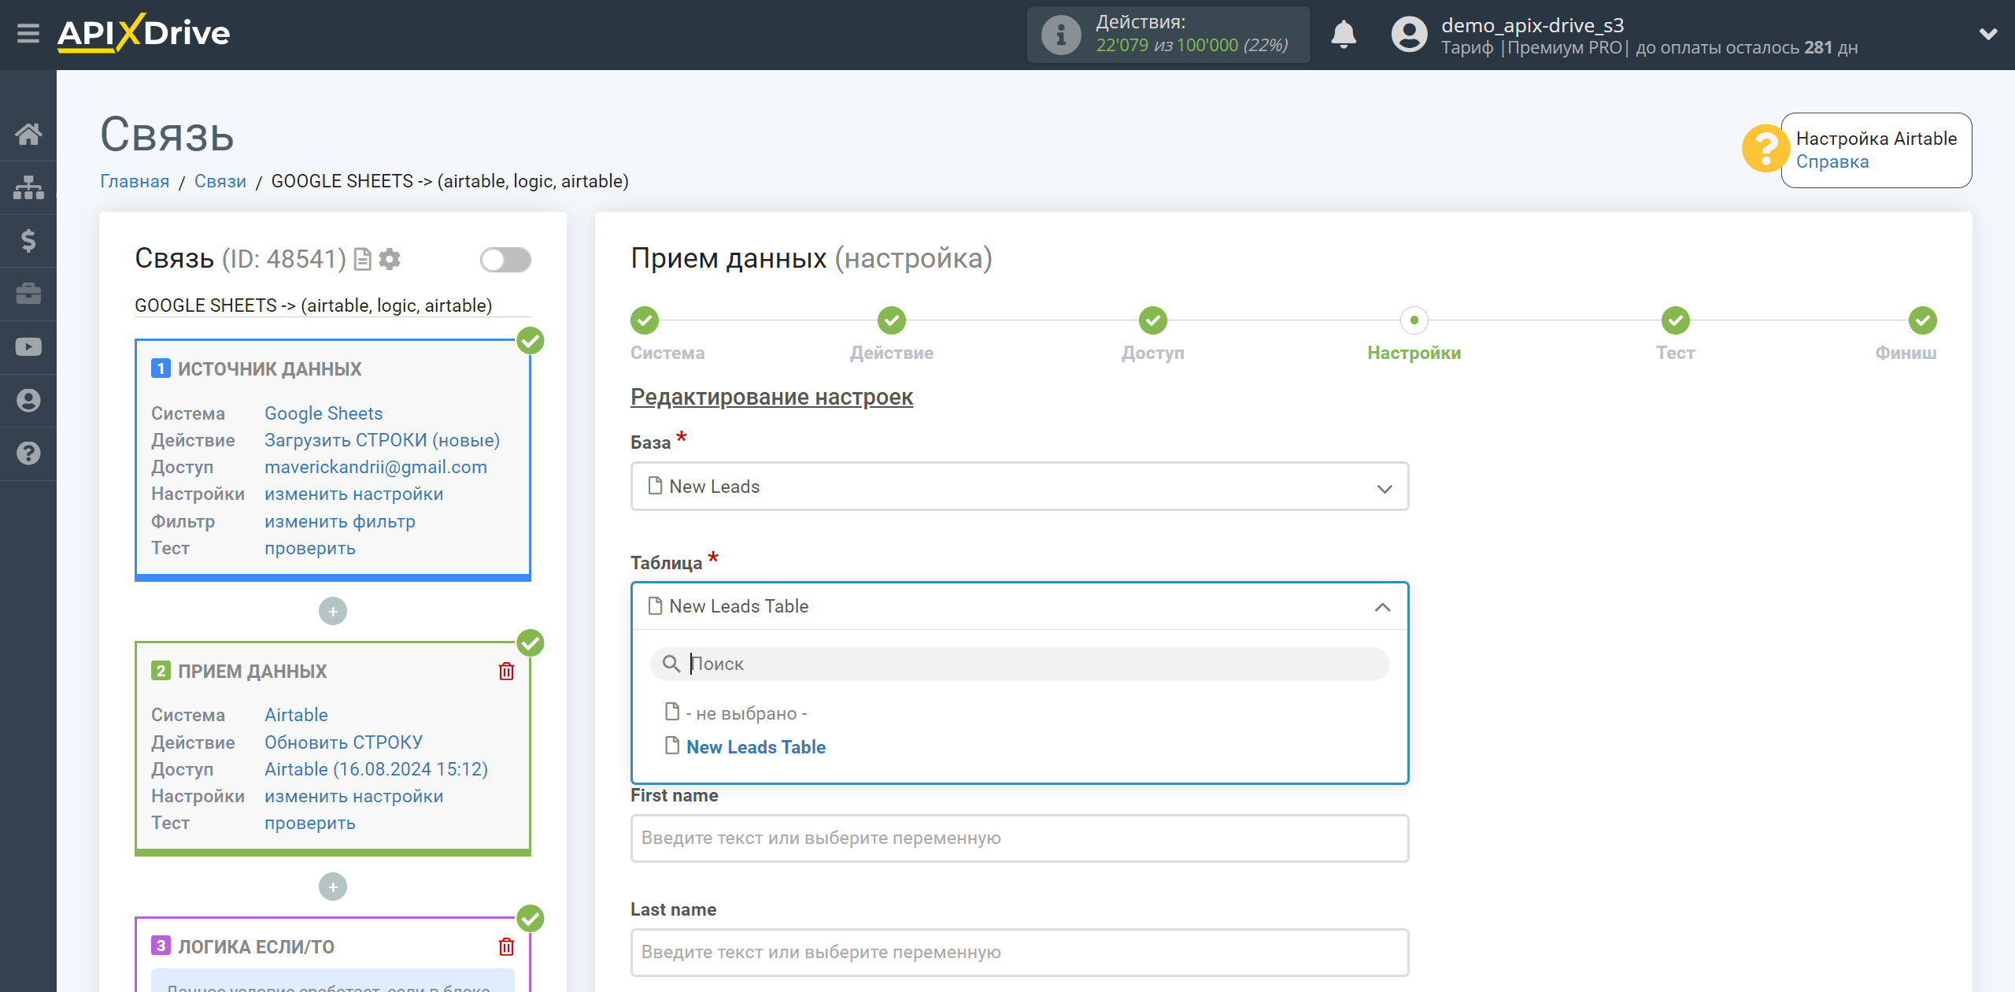The image size is (2015, 992).
Task: Click изменить настройки in Прием данных block
Action: click(354, 796)
